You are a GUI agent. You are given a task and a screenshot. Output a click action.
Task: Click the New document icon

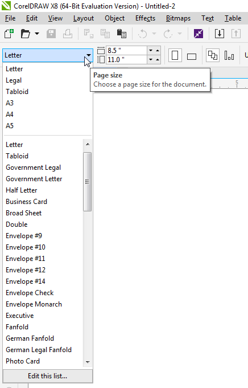tap(9, 34)
